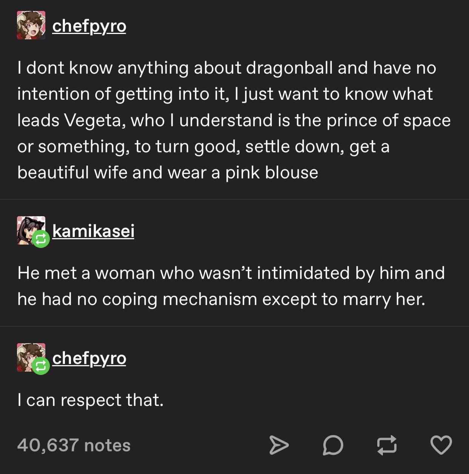The height and width of the screenshot is (474, 469).
Task: Open chefpyro username link above 'I can respect that.'
Action: 89,358
